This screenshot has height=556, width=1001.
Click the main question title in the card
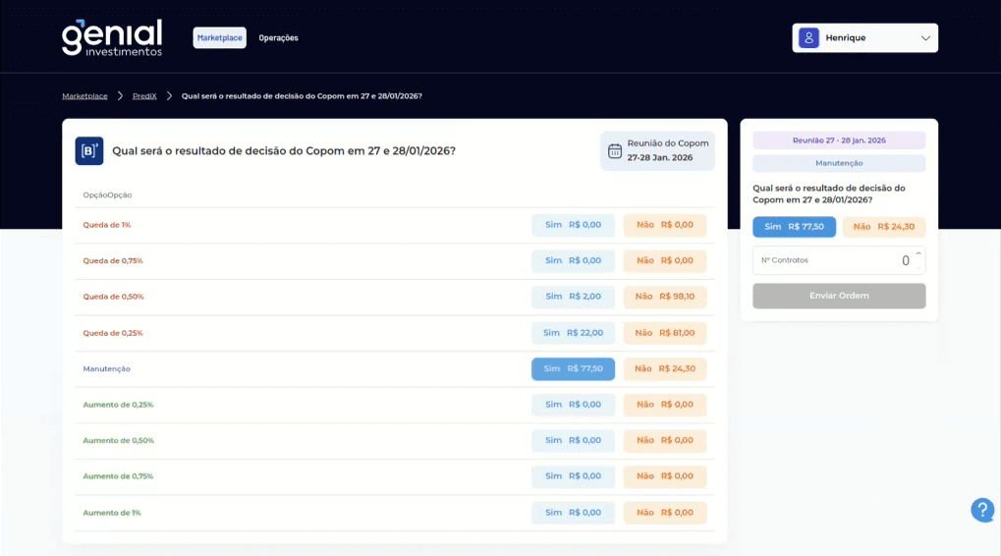pyautogui.click(x=284, y=150)
